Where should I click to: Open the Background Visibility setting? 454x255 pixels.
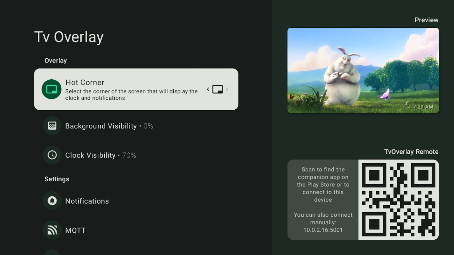(136, 126)
